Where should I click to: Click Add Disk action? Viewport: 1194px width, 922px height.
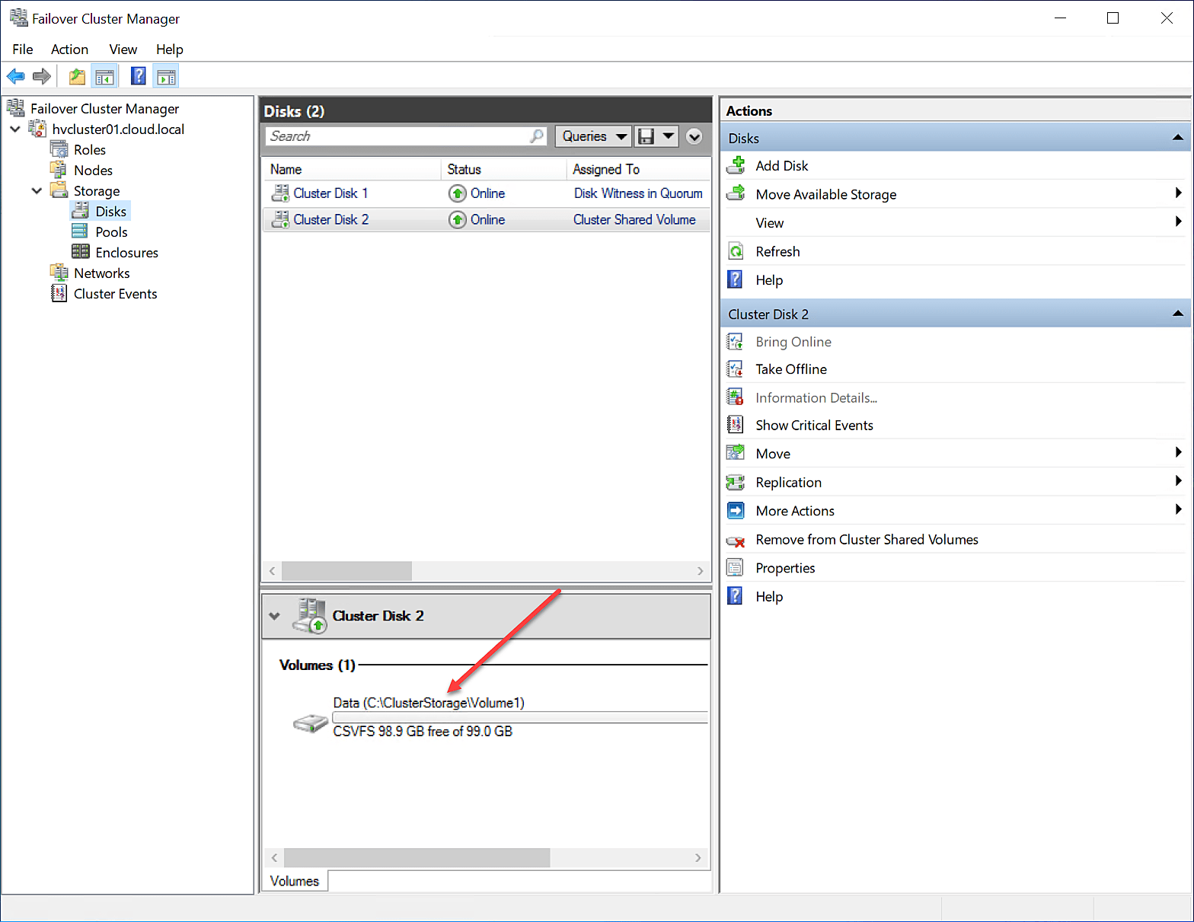click(x=781, y=166)
